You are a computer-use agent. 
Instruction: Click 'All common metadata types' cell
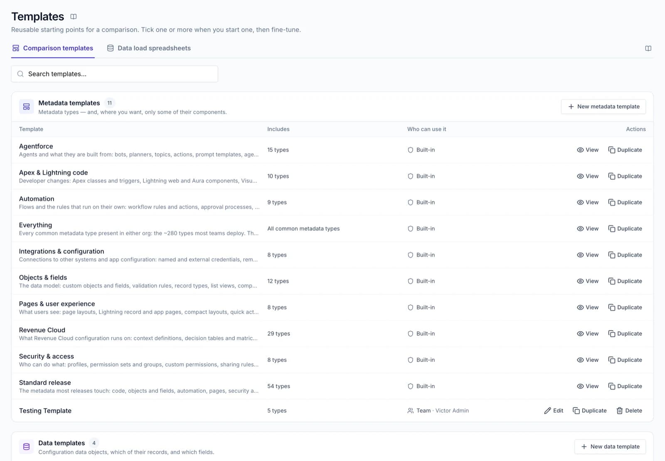pyautogui.click(x=303, y=229)
